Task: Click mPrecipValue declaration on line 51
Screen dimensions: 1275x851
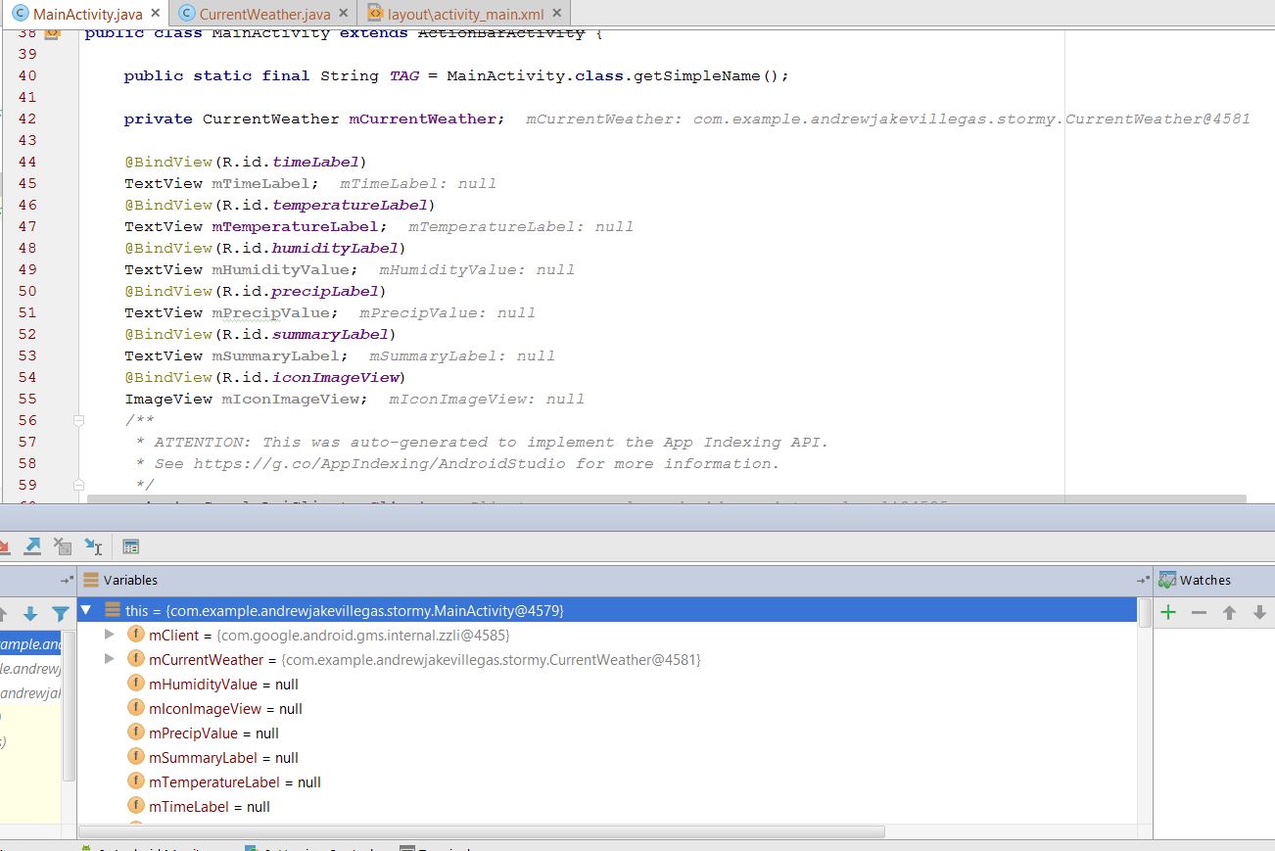Action: click(270, 312)
